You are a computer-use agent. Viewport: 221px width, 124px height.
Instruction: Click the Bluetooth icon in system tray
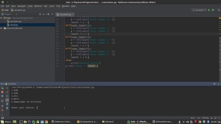coord(208,122)
